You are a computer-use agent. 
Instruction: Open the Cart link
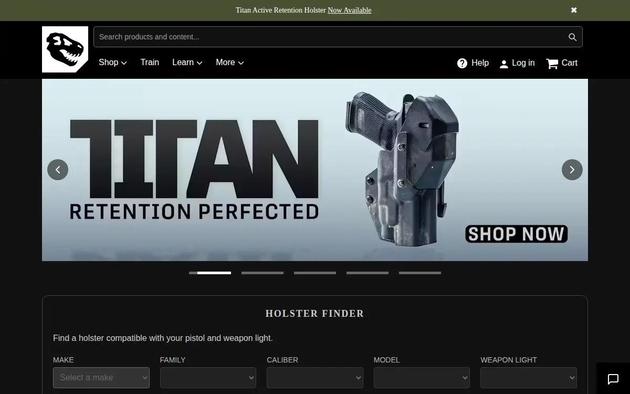click(562, 63)
